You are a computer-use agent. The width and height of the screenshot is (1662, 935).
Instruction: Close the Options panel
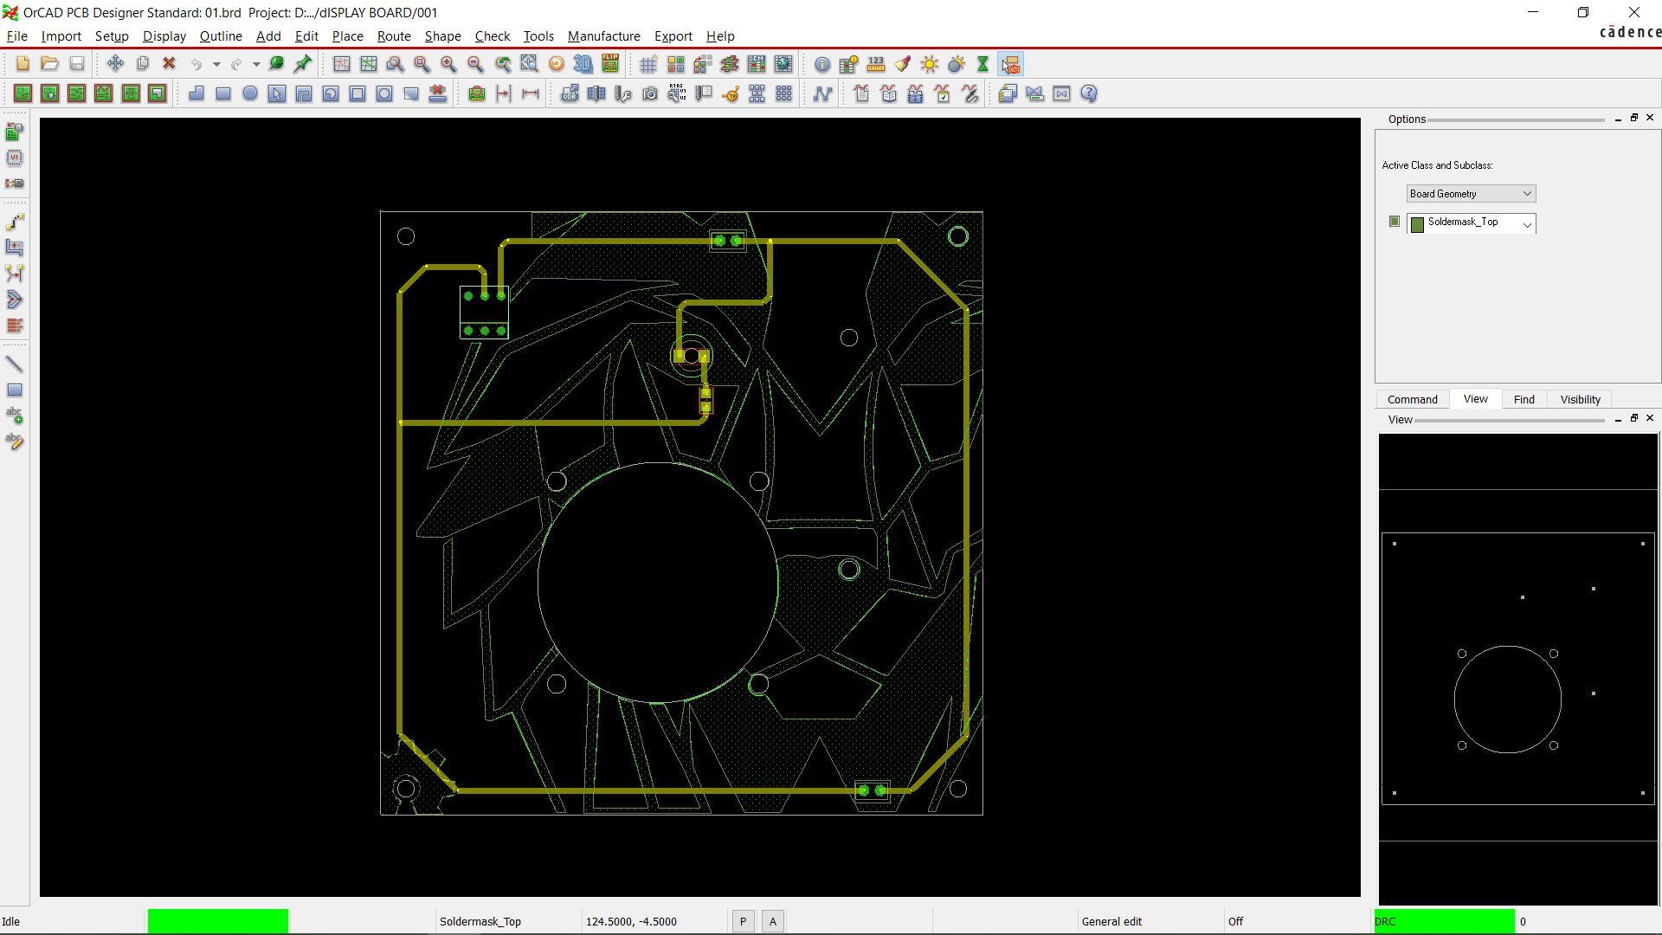pyautogui.click(x=1650, y=118)
